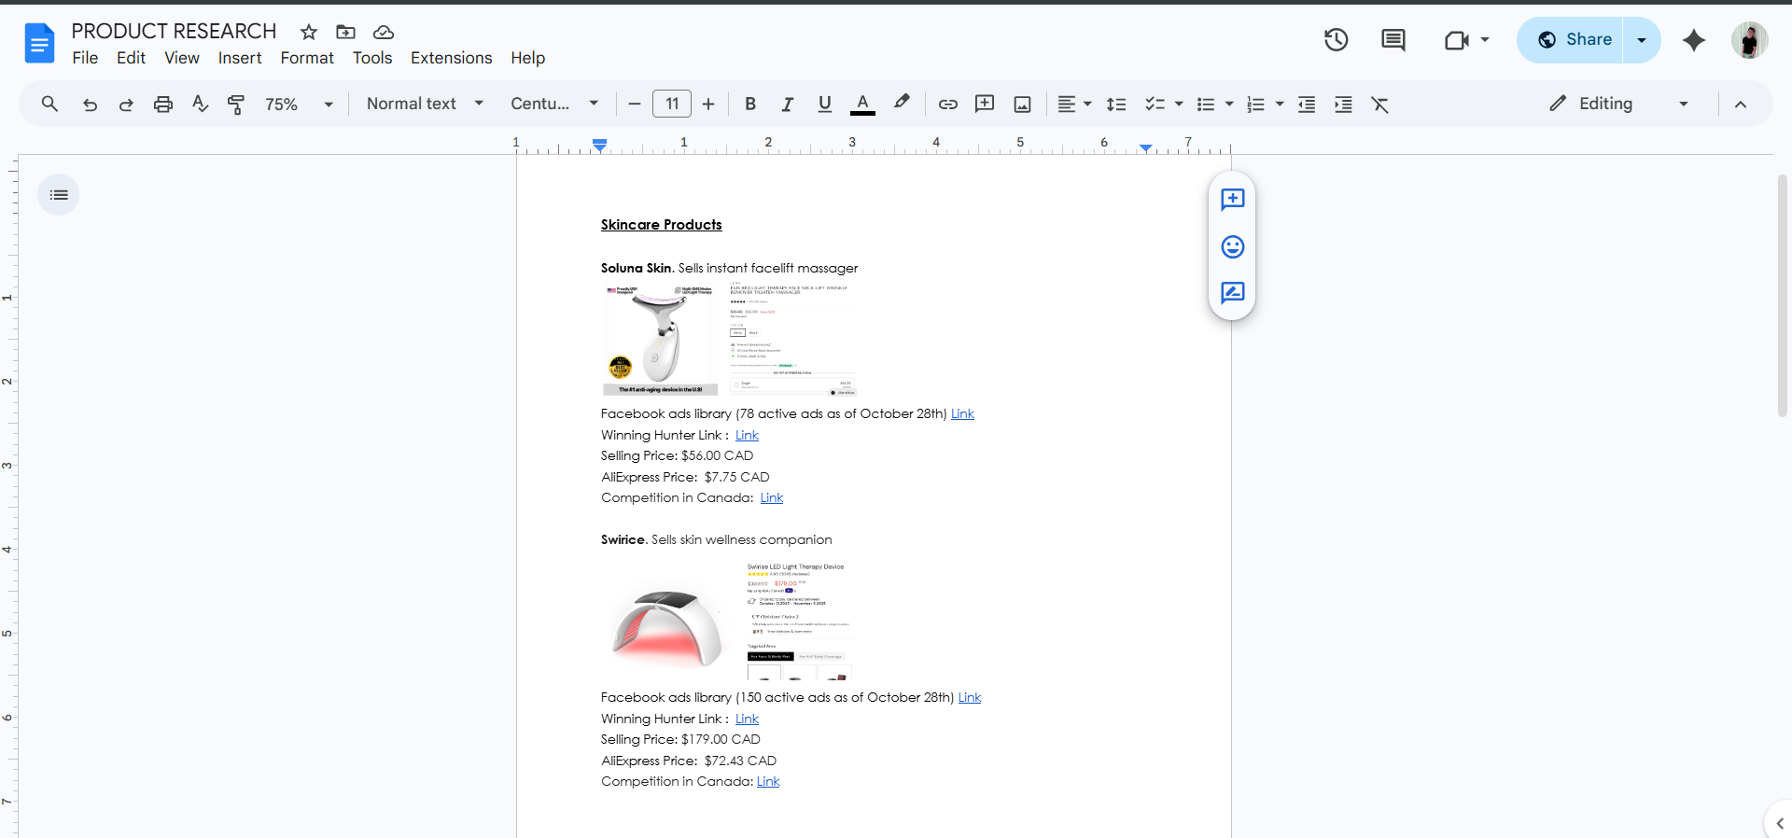
Task: Open the Google Docs home icon
Action: click(39, 43)
